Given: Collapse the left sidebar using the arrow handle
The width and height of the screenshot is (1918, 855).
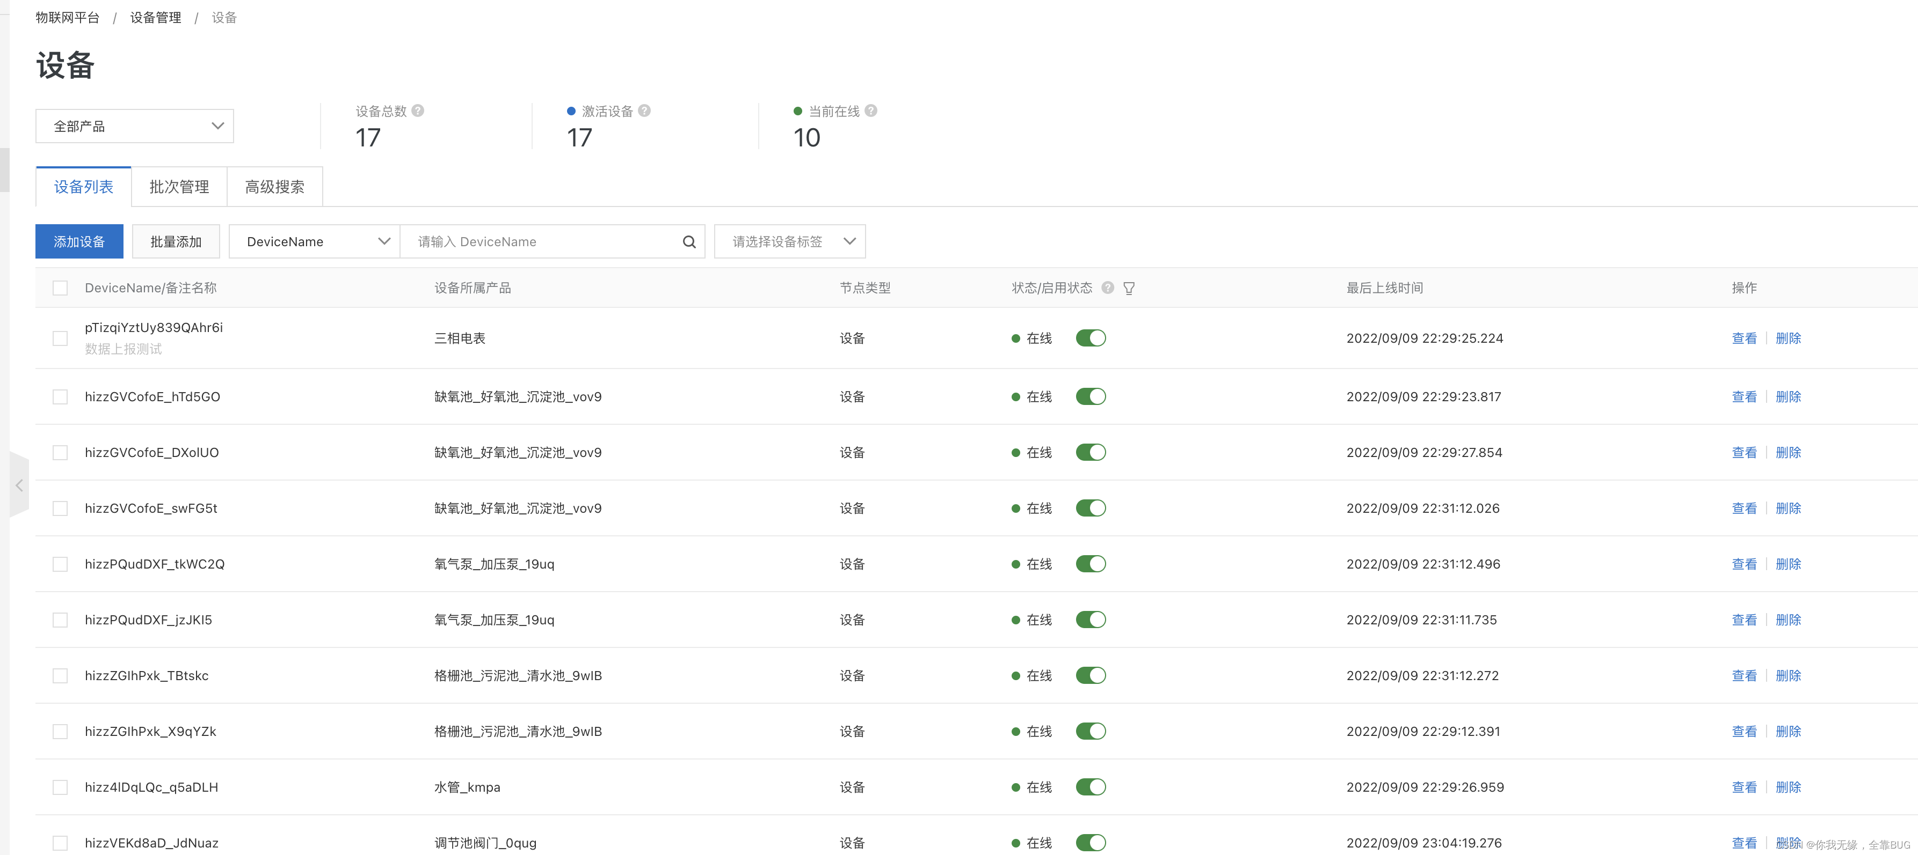Looking at the screenshot, I should tap(19, 485).
